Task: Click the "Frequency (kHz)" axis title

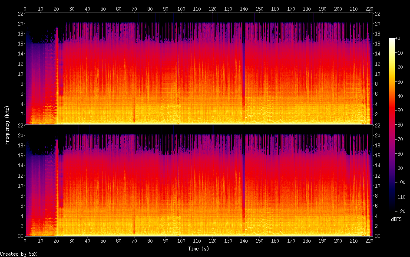Action: tap(7, 125)
